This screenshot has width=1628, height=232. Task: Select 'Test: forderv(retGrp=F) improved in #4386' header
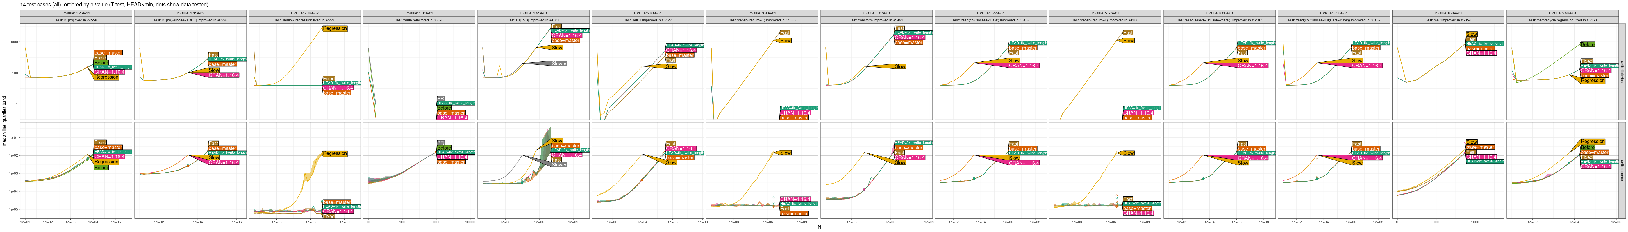(x=1105, y=20)
